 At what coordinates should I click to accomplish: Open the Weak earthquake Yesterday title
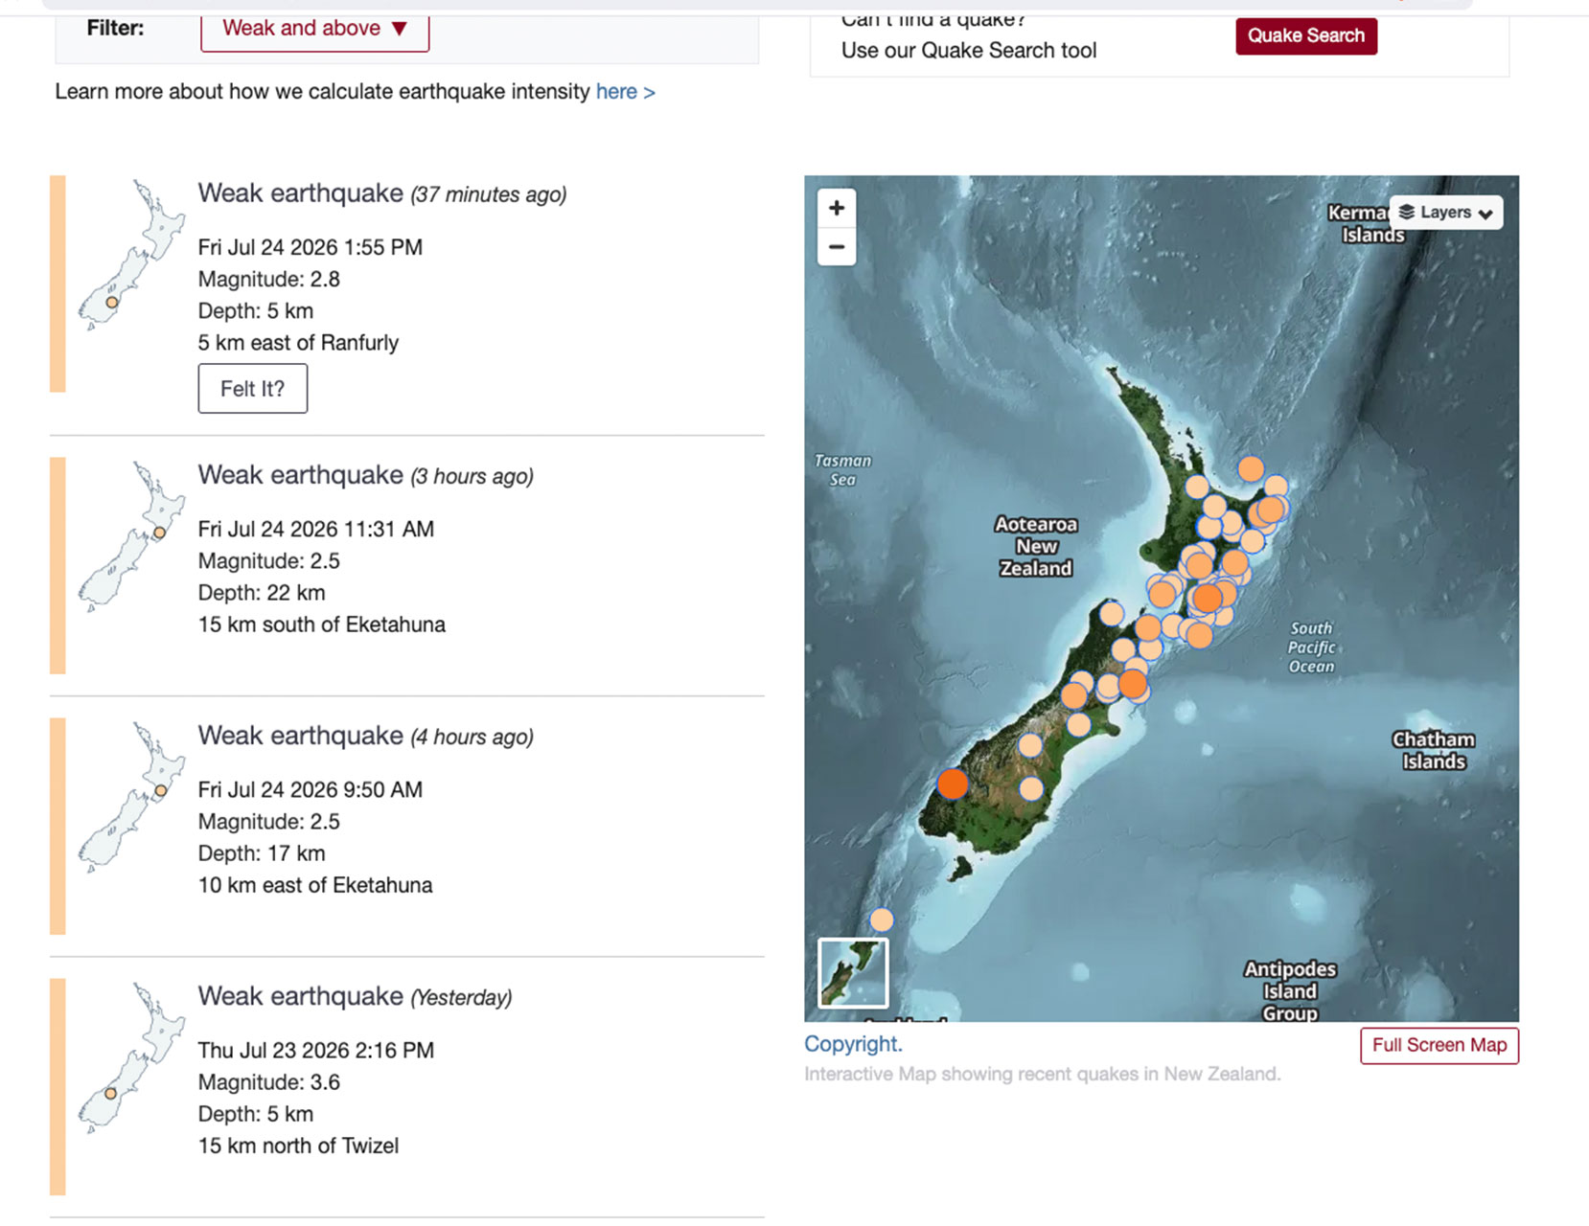[355, 996]
